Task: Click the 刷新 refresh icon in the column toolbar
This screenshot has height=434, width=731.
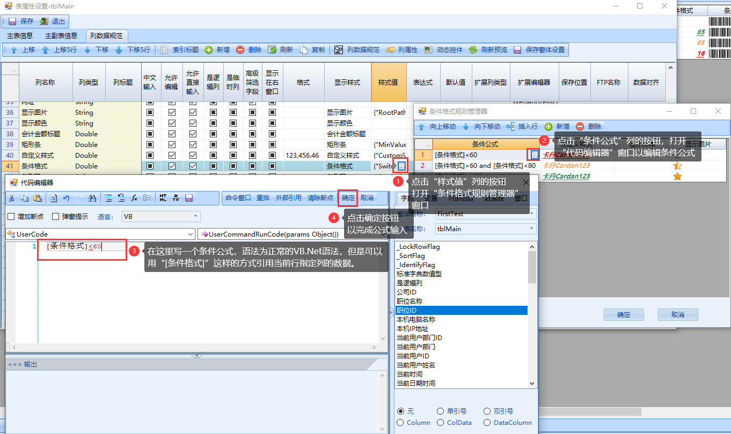Action: [273, 50]
